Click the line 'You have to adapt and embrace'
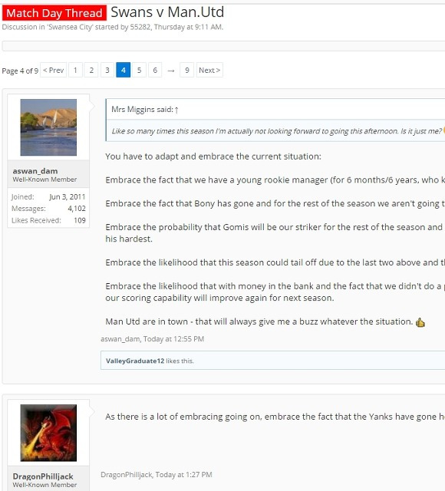The height and width of the screenshot is (491, 445). coord(213,157)
